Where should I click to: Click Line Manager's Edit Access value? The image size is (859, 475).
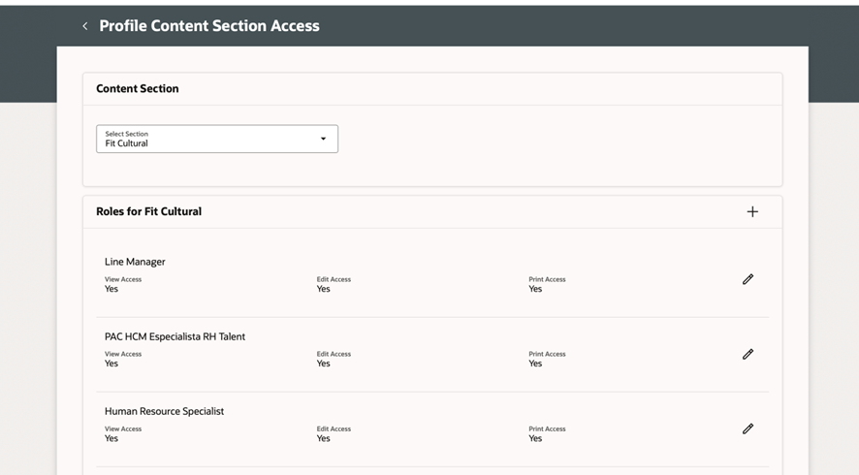coord(323,289)
